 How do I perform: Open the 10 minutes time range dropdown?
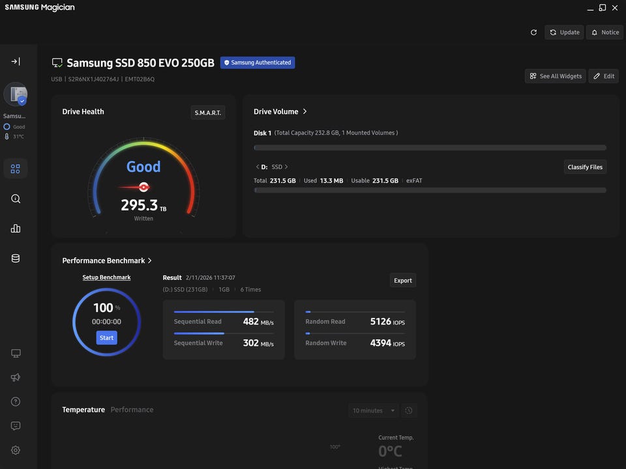coord(373,410)
